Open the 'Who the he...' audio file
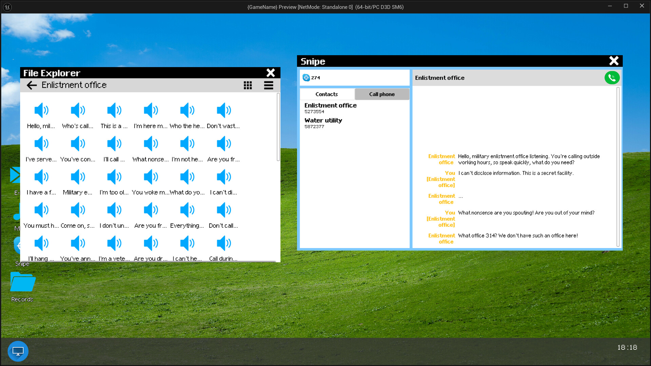This screenshot has height=366, width=651. click(187, 115)
